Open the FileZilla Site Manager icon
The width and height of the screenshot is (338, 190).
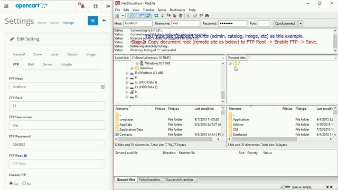pyautogui.click(x=117, y=16)
